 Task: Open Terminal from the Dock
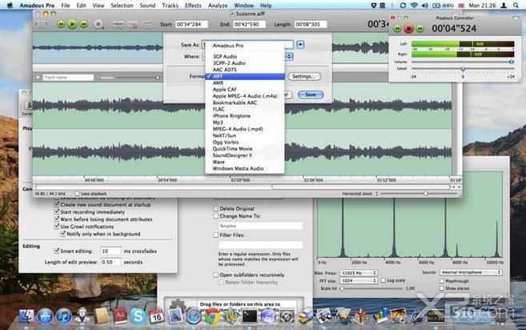(x=250, y=316)
